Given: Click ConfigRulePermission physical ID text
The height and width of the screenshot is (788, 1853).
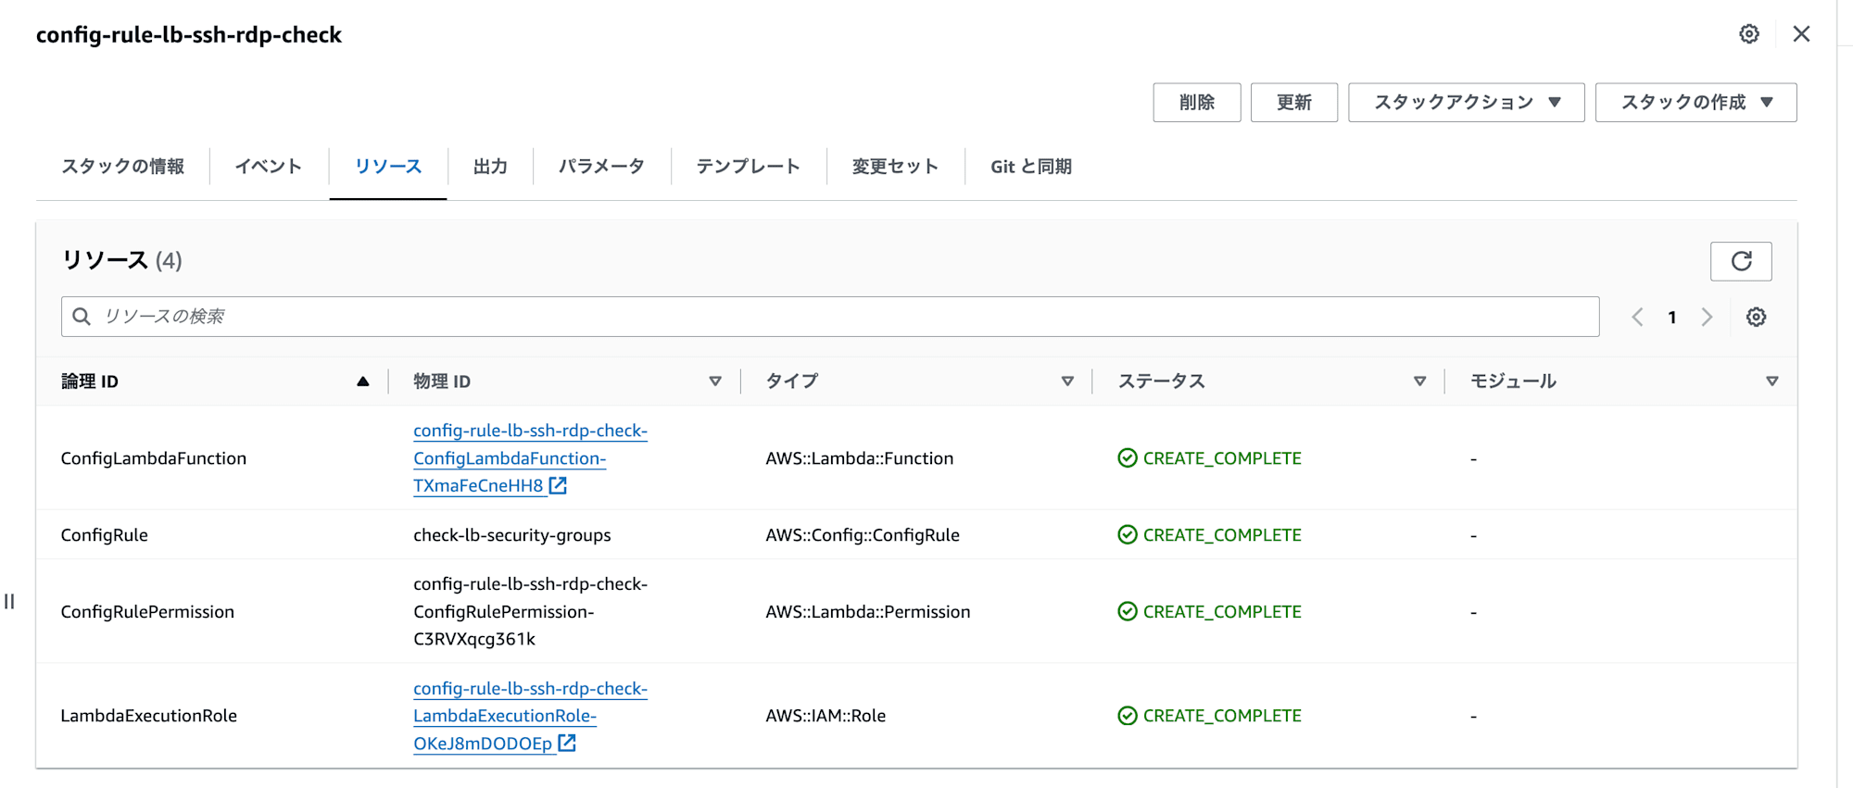Looking at the screenshot, I should (530, 612).
